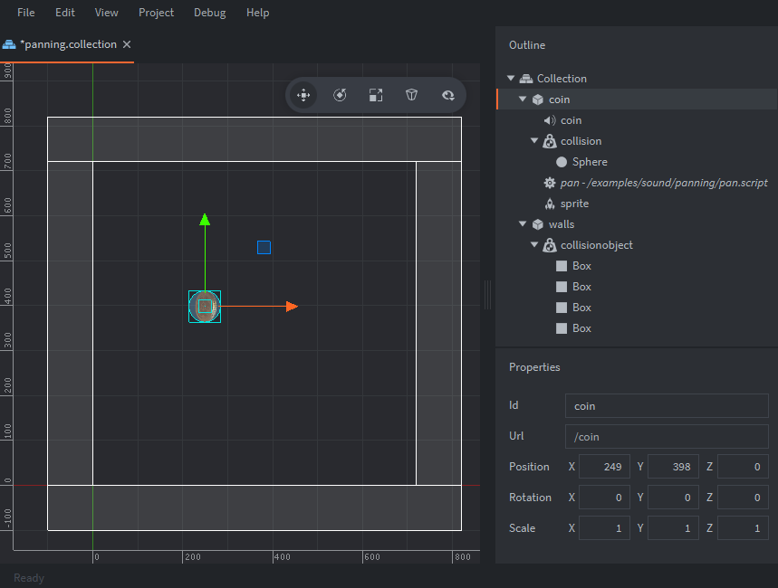Select the Scale tool in scene toolbar
This screenshot has width=778, height=588.
coord(376,95)
